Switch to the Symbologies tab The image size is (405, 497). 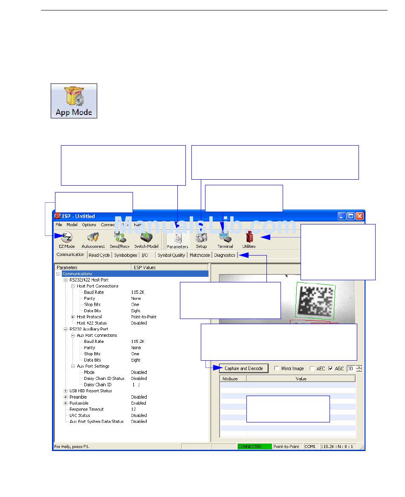[125, 255]
